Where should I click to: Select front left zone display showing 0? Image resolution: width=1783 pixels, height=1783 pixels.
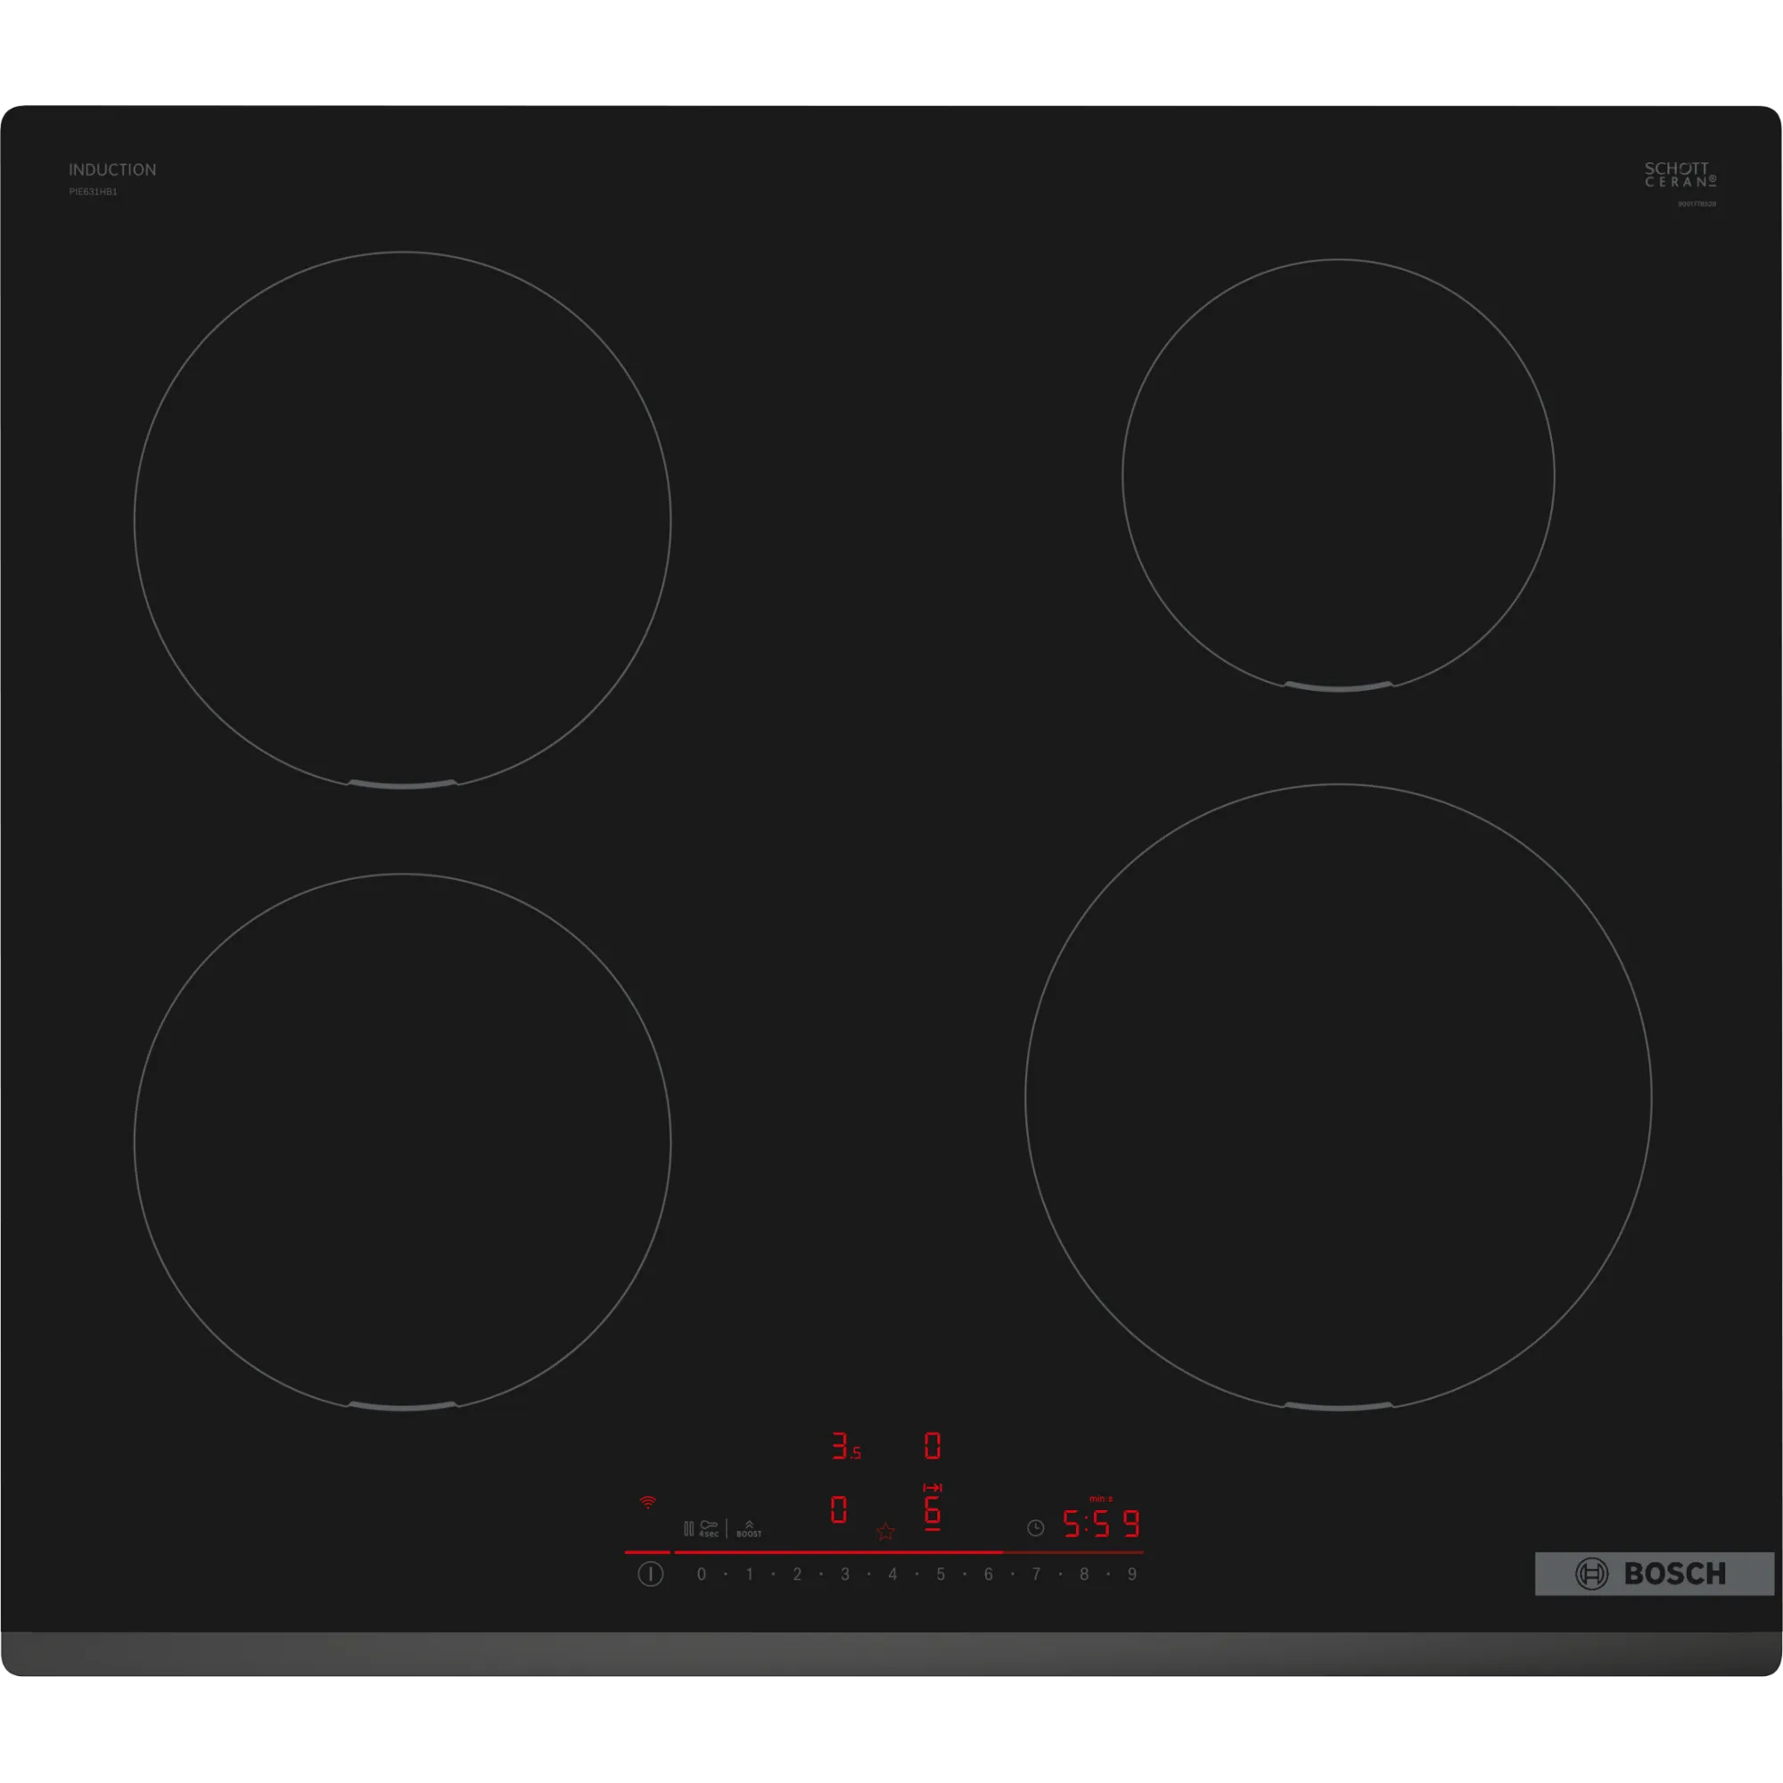(838, 1510)
